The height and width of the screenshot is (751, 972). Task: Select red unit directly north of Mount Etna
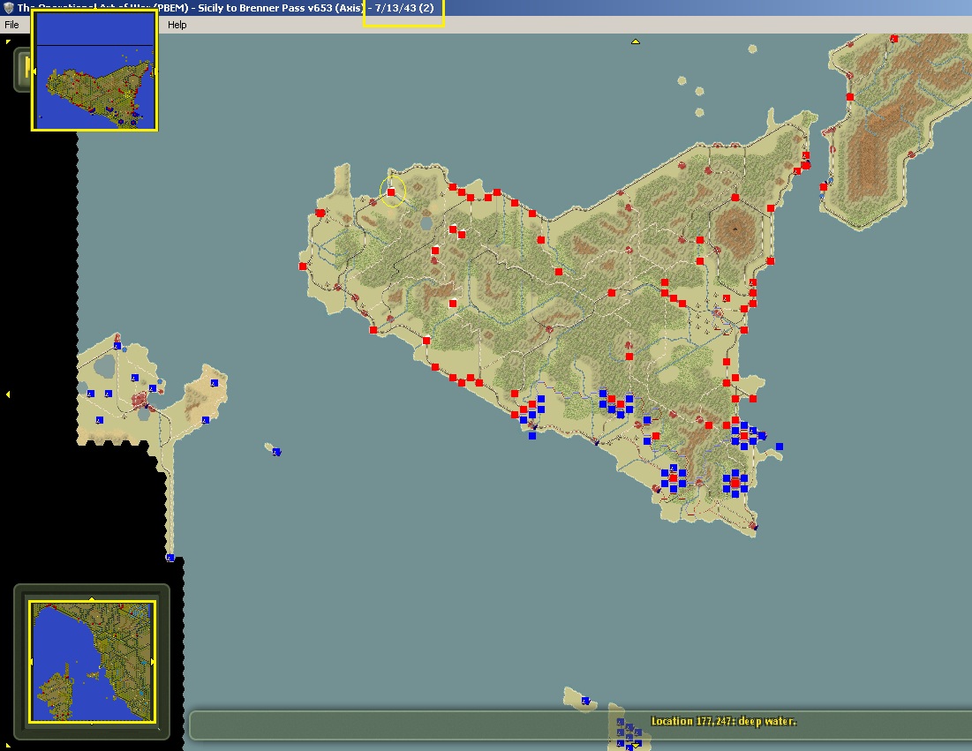(x=735, y=198)
